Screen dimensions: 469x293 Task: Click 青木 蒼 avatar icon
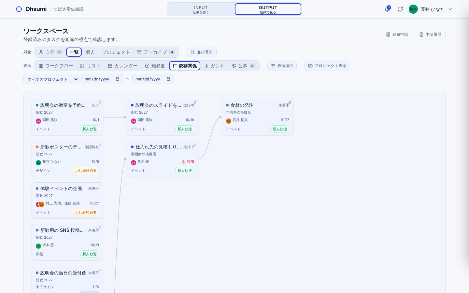click(x=134, y=162)
